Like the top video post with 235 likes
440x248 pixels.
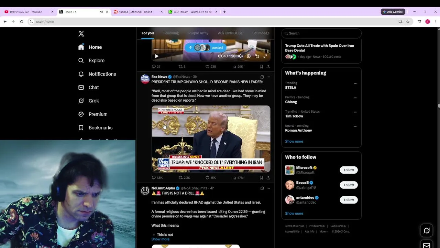pos(210,66)
